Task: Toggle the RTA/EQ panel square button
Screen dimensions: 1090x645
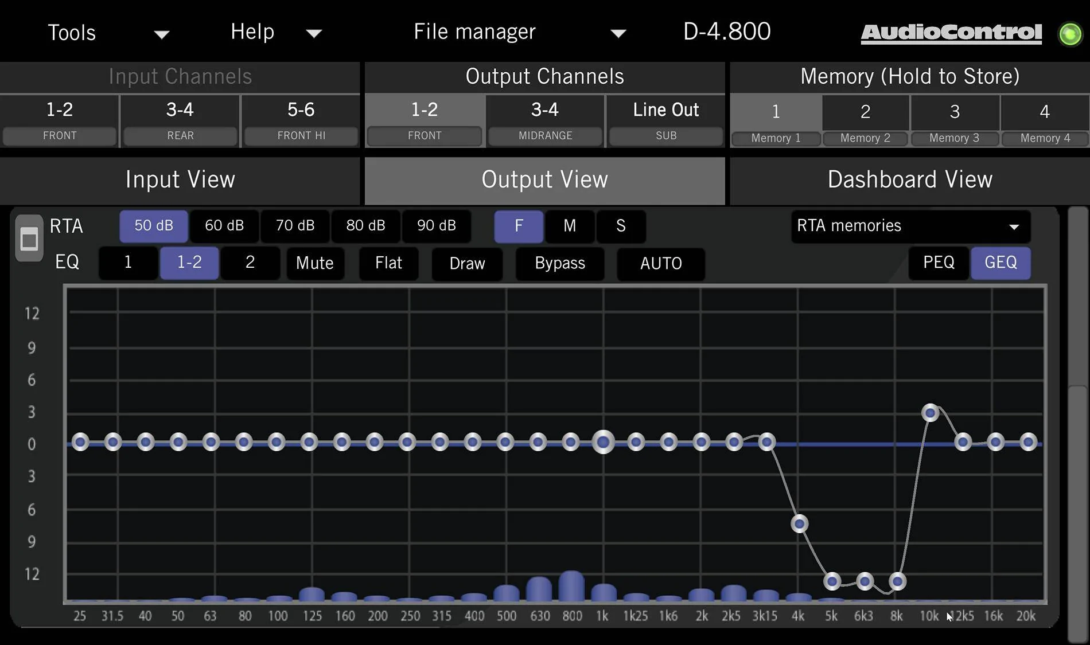Action: (29, 239)
